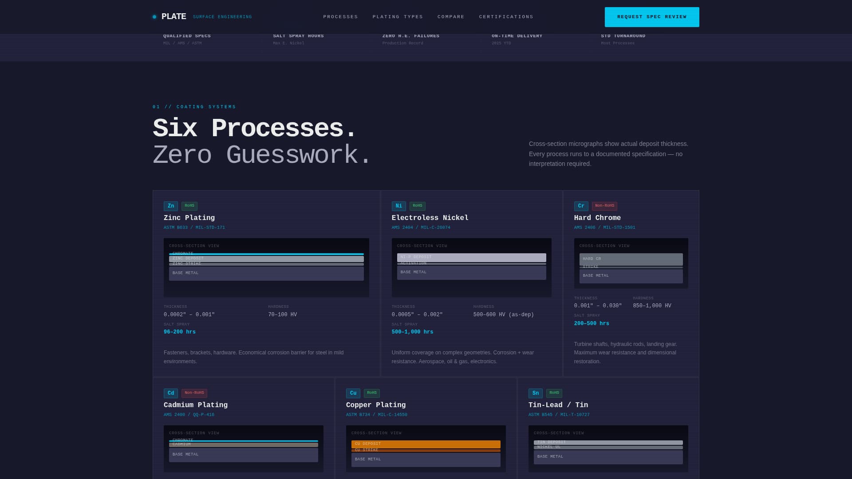
Task: Select the Ni element badge on Electroless Nickel
Action: 398,206
